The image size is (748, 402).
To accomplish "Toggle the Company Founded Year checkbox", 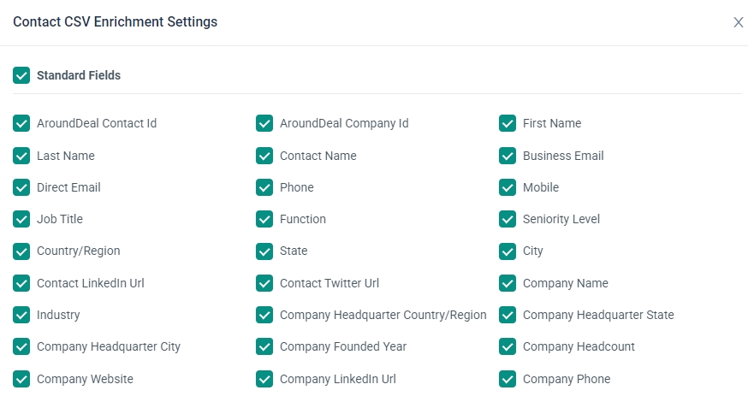I will [264, 346].
